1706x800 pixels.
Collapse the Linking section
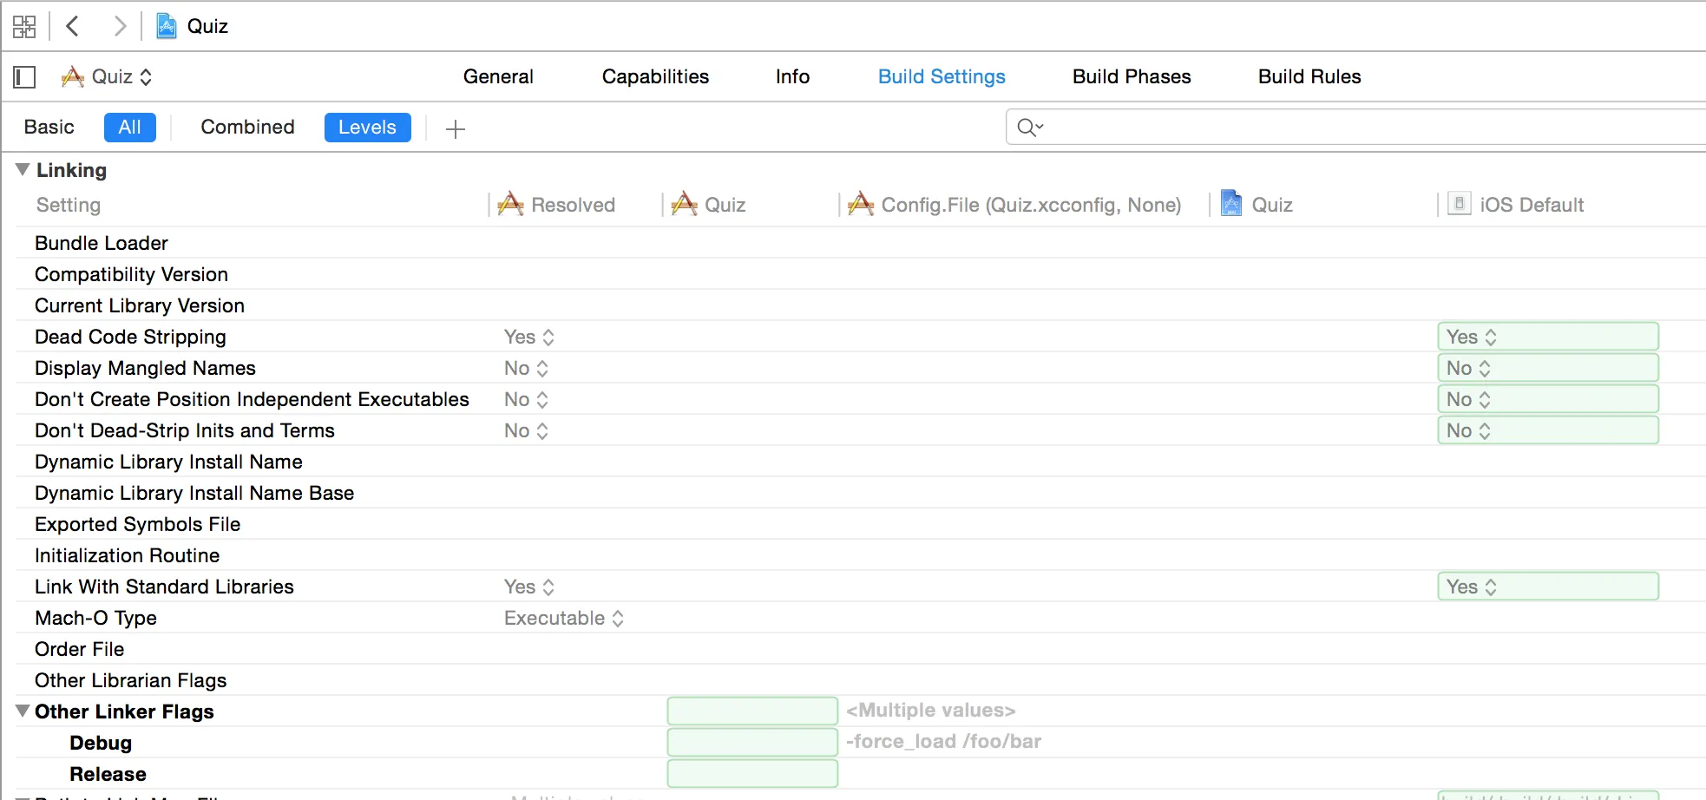tap(23, 170)
